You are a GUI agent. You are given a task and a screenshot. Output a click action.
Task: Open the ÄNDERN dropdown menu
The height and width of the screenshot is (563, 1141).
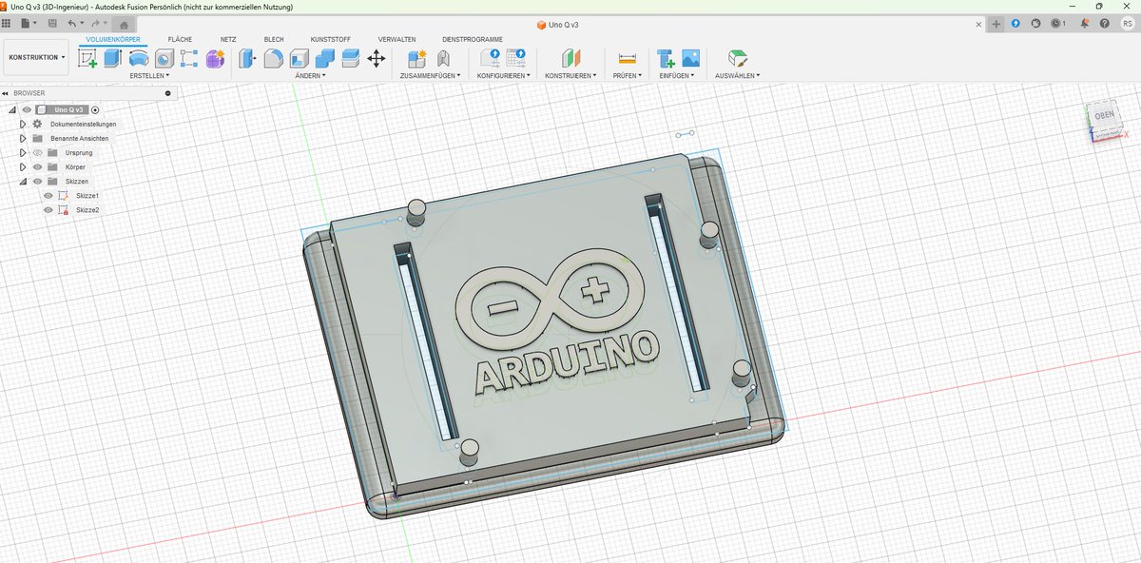tap(310, 75)
